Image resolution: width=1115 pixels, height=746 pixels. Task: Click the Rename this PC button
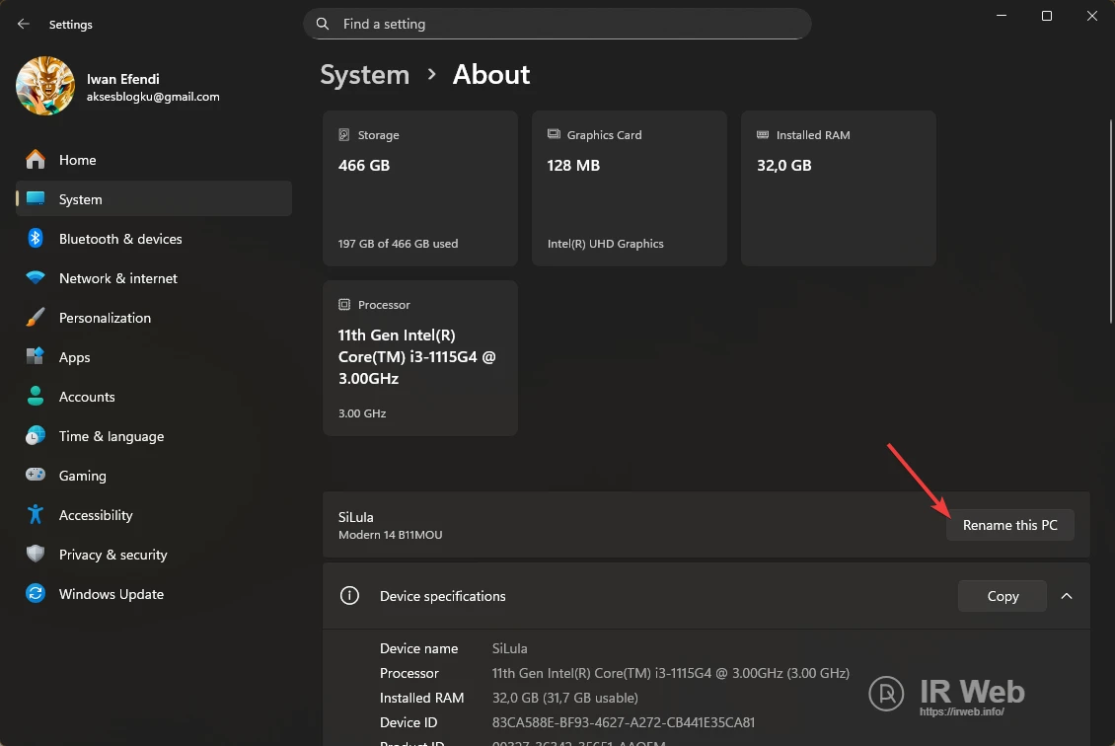pos(1009,525)
